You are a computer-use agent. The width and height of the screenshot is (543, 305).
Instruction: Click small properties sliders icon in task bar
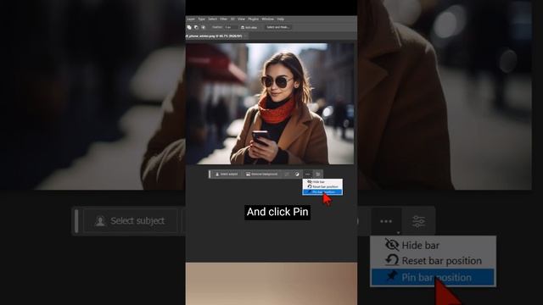(318, 174)
